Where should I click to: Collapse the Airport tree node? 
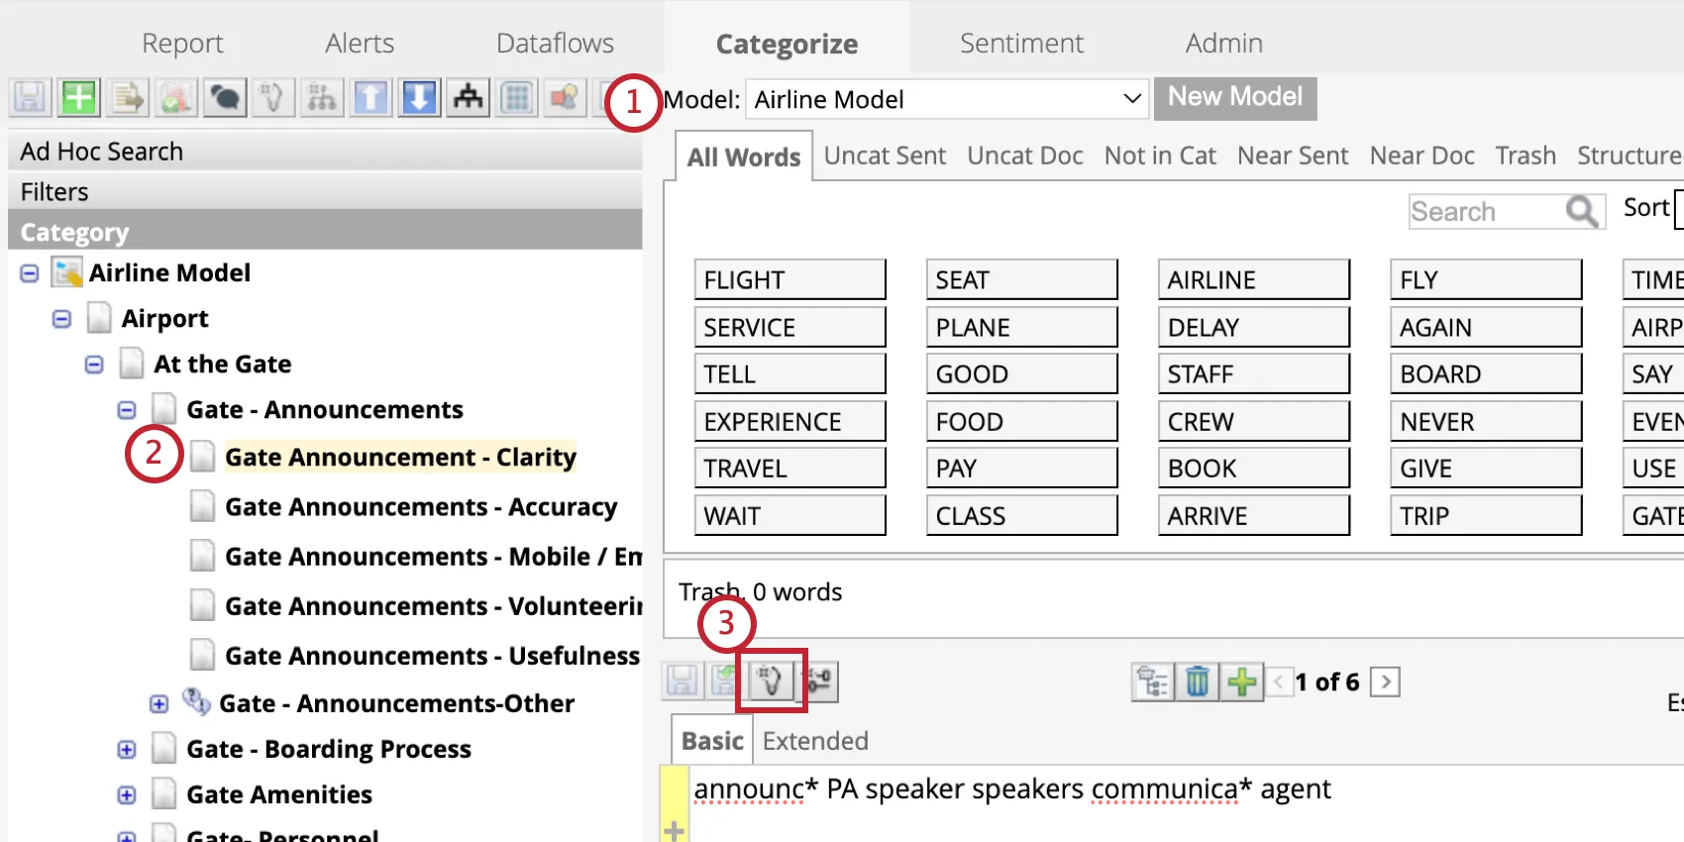pyautogui.click(x=61, y=319)
